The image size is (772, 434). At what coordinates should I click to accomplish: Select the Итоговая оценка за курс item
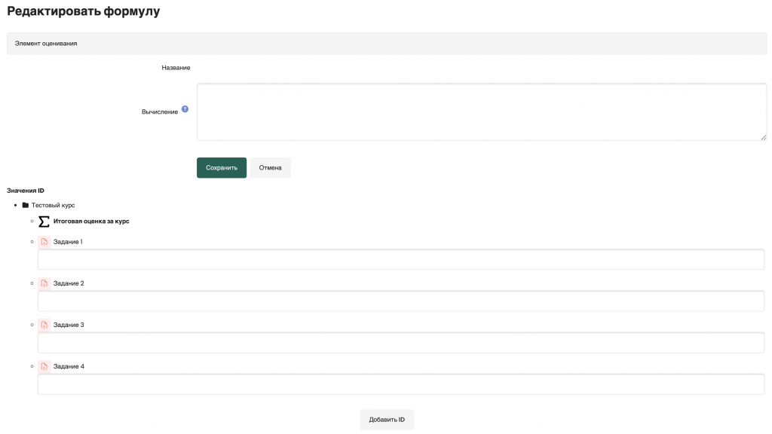pos(91,222)
